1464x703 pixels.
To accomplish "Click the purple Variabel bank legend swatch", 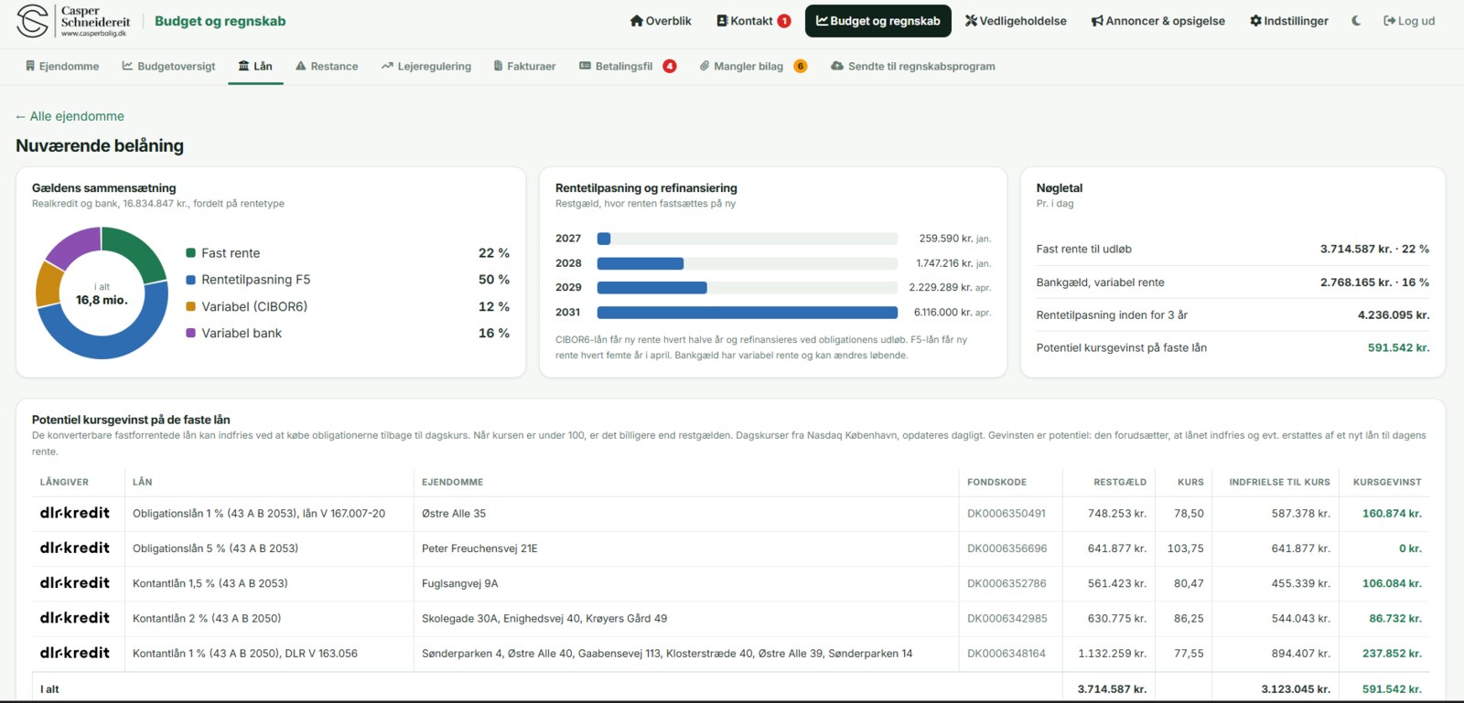I will (x=191, y=334).
